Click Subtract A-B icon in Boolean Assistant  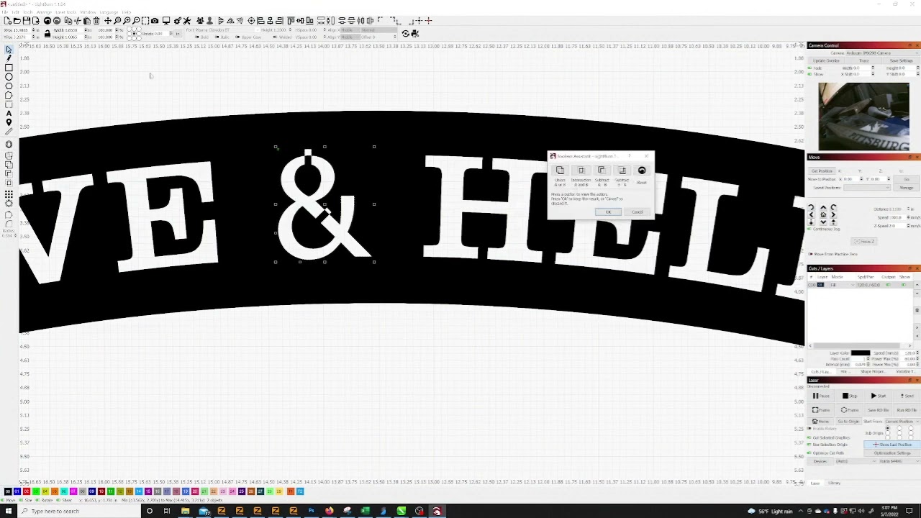point(602,171)
